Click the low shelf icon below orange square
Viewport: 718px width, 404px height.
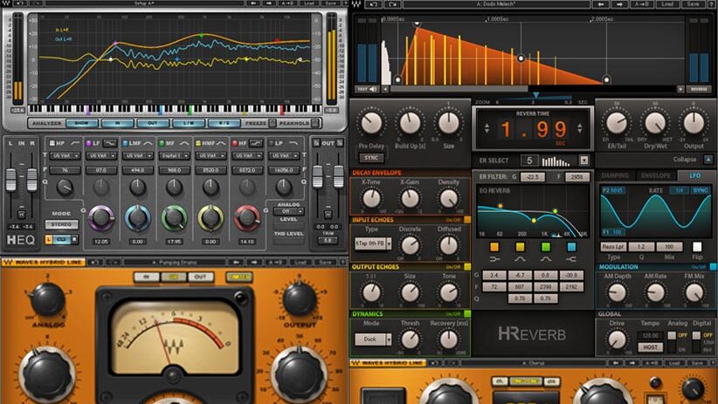pyautogui.click(x=494, y=259)
